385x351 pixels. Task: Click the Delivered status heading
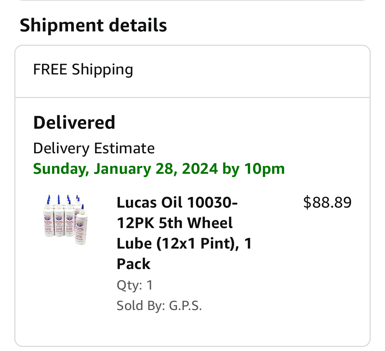(74, 122)
